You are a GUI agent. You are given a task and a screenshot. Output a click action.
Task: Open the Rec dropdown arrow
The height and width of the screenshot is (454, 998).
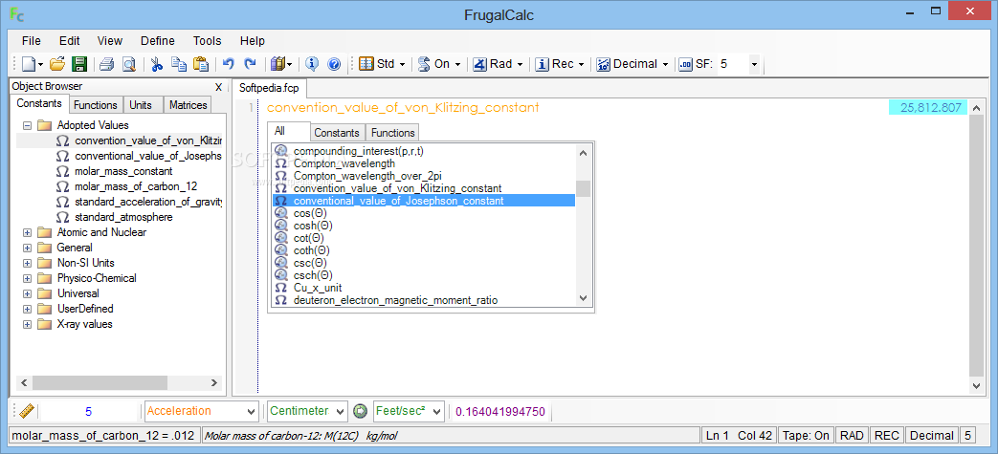[x=581, y=64]
